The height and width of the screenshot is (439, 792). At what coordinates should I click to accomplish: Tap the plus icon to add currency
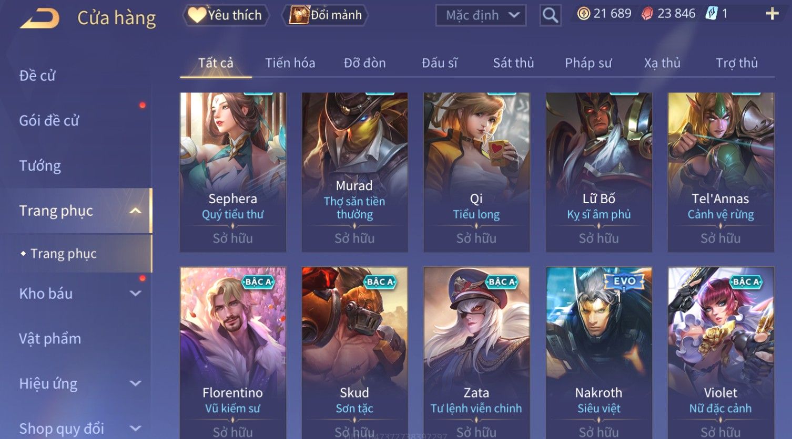[771, 14]
